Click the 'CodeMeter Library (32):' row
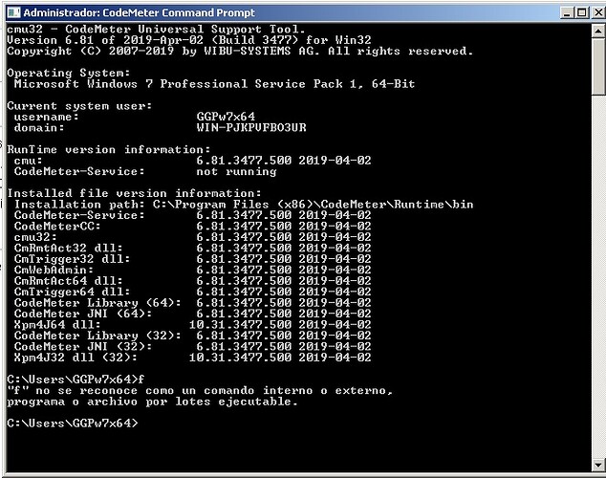 coord(192,336)
